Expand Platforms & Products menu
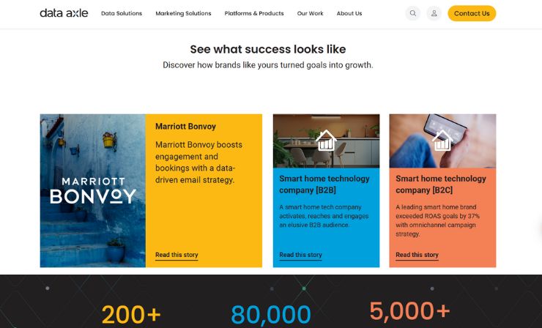 tap(254, 13)
